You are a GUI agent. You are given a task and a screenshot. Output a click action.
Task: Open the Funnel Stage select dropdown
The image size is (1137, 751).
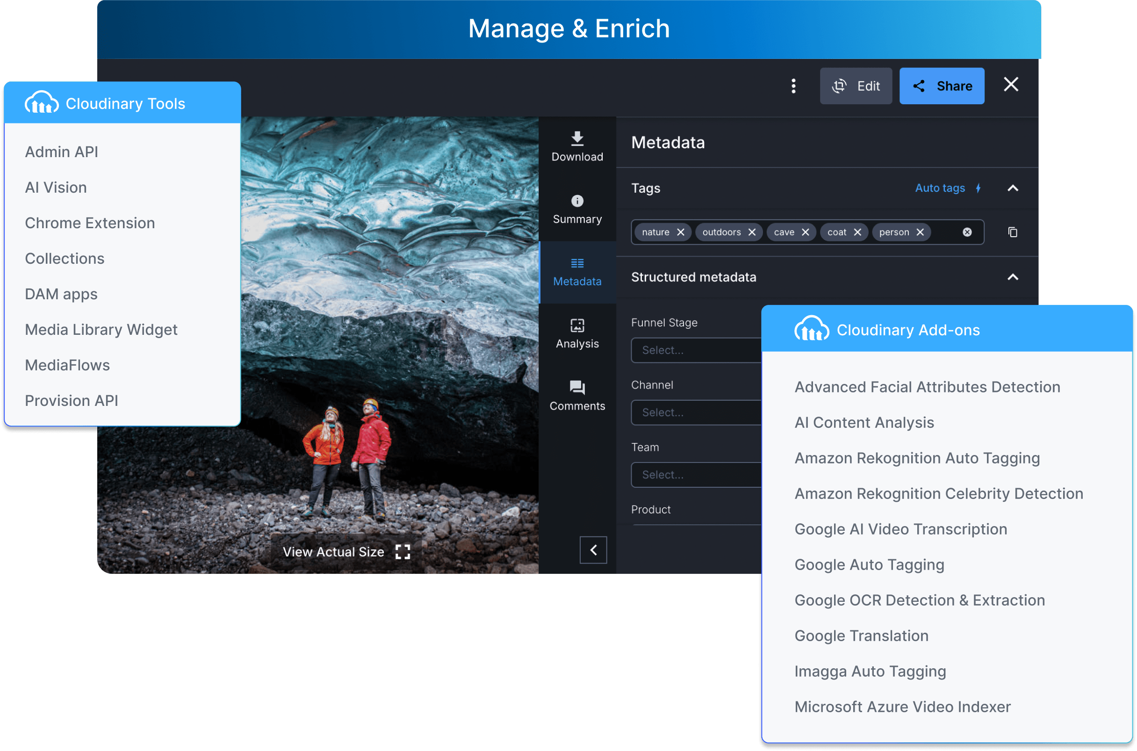[696, 350]
